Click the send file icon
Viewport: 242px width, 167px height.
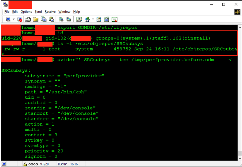[x=61, y=19]
